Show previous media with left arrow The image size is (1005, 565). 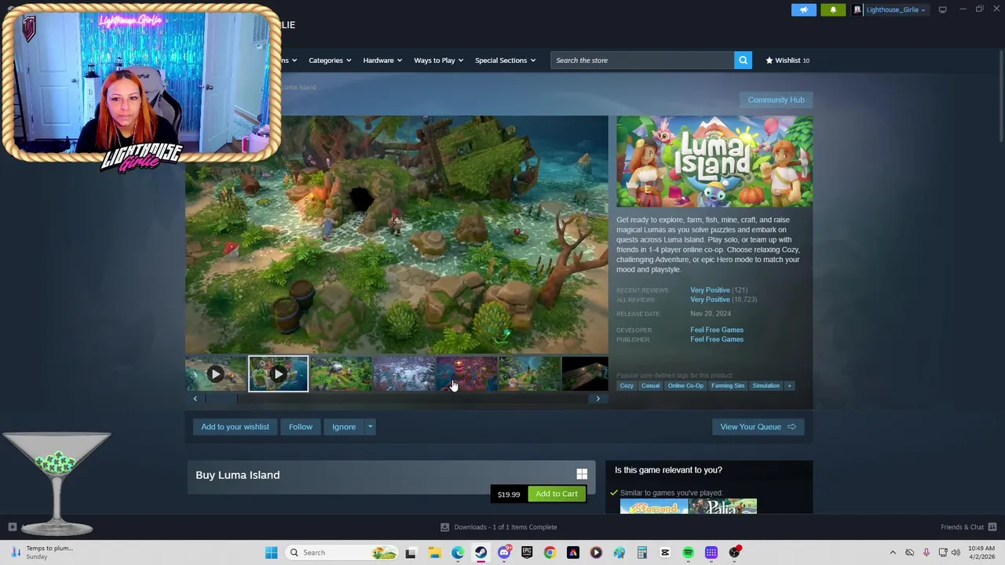coord(195,399)
